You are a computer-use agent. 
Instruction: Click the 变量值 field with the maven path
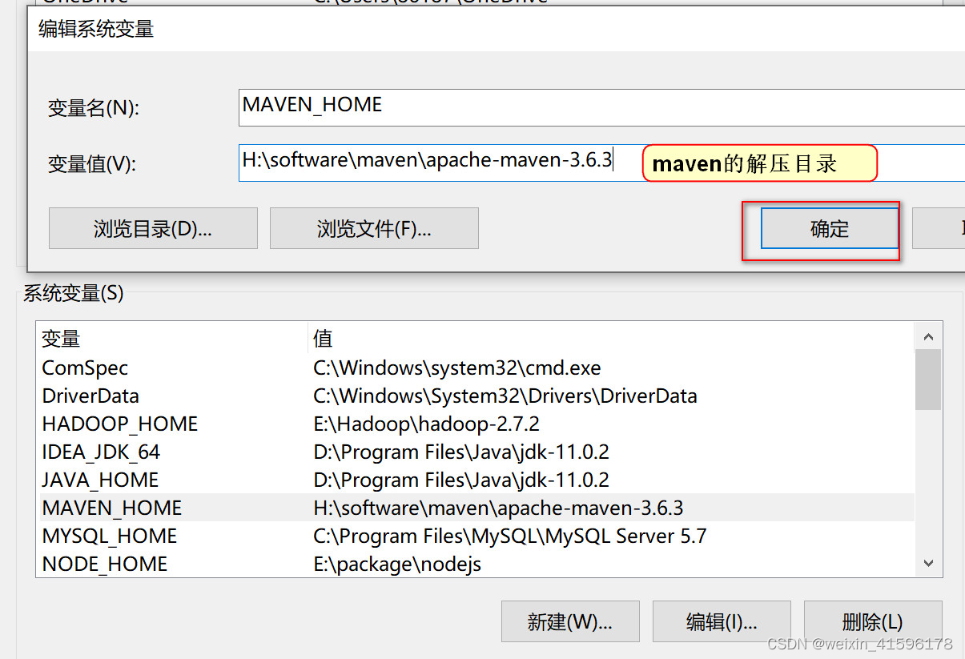click(601, 163)
